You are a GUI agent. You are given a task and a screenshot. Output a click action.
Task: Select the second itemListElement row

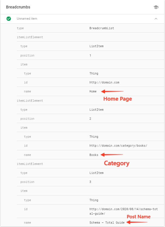90,101
